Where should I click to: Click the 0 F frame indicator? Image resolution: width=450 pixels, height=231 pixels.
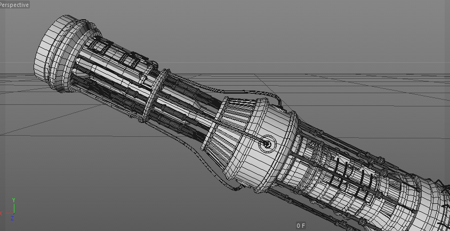click(301, 226)
